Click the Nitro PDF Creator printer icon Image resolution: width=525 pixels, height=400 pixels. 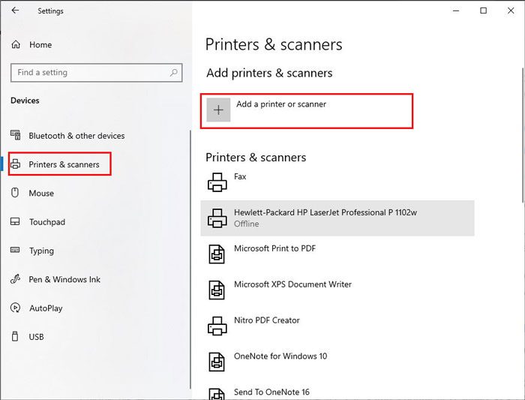(x=217, y=326)
